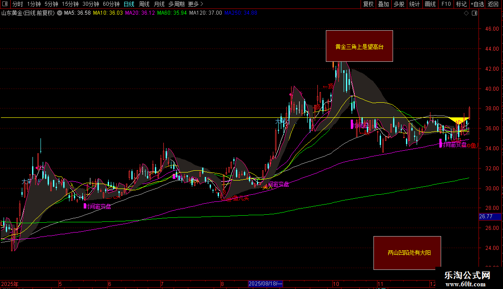Click the 山东黄金(日线.前复权) title
The image size is (503, 289).
(x=28, y=13)
